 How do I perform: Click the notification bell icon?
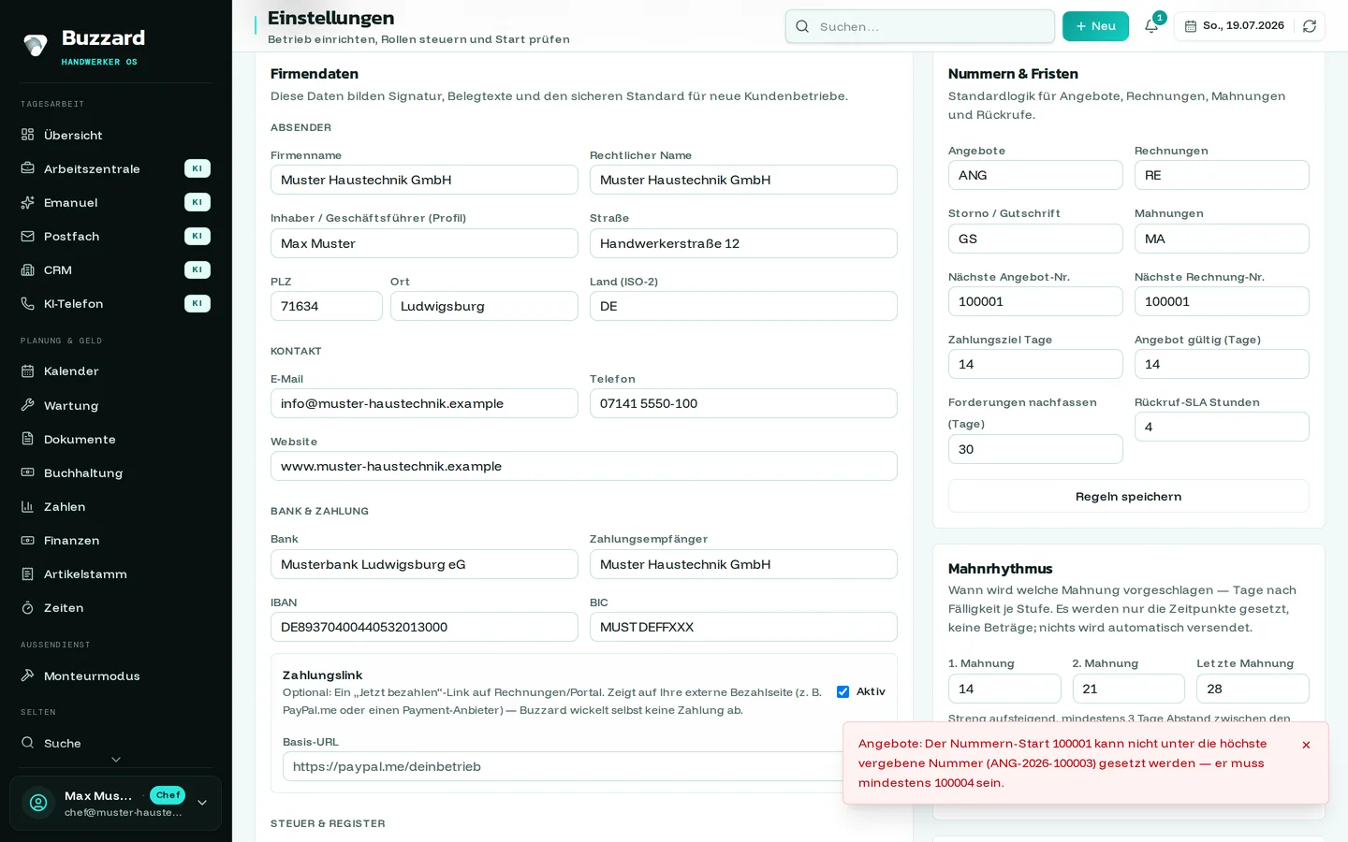tap(1151, 26)
